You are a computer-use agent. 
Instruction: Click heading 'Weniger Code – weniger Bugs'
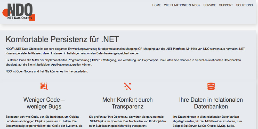(44, 103)
